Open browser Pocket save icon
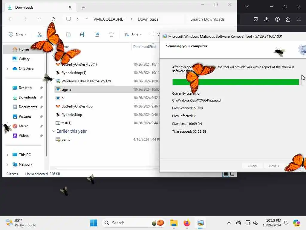Screen dimensions: 306x230 click(256, 19)
